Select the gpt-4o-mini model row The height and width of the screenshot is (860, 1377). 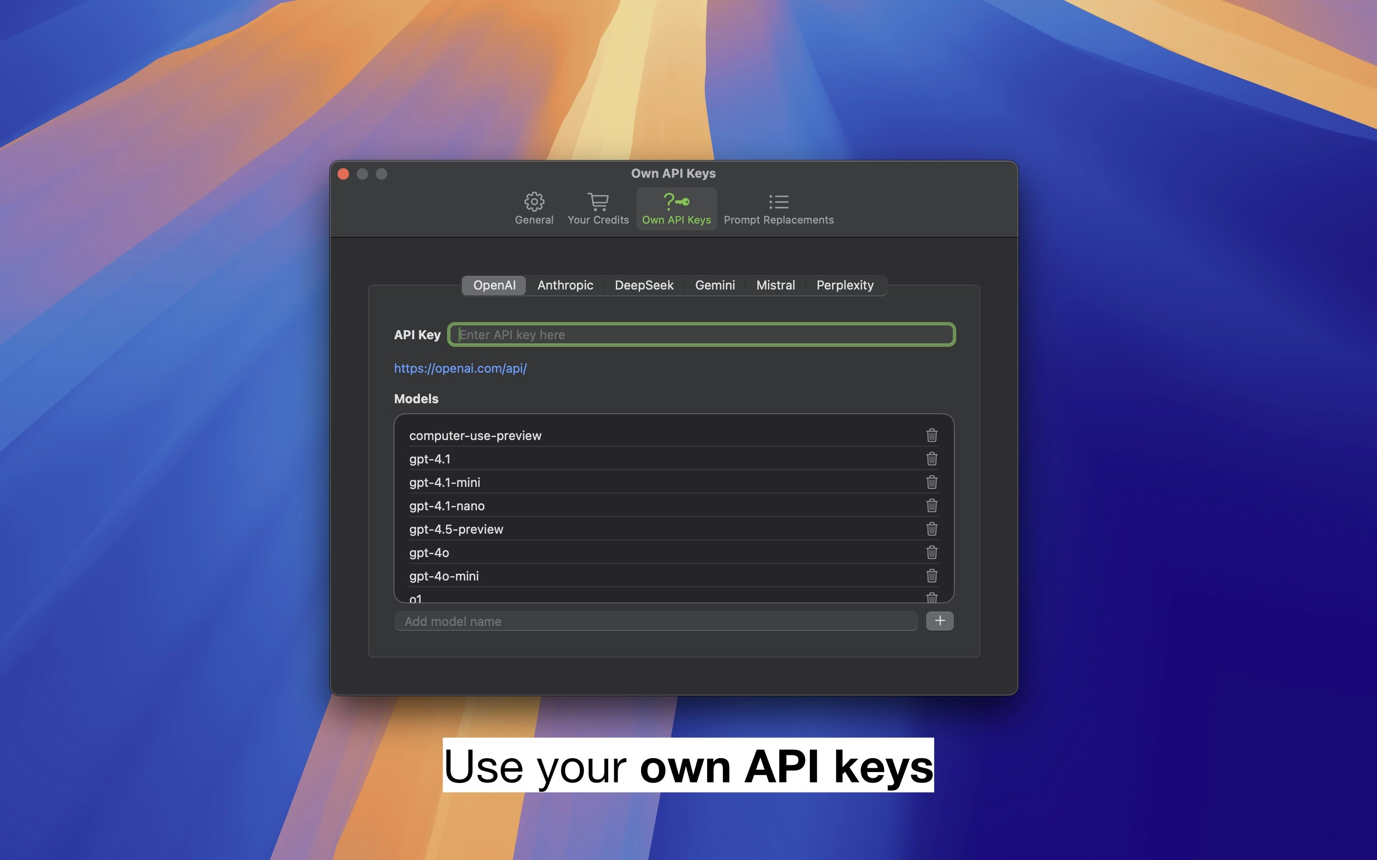(x=674, y=575)
